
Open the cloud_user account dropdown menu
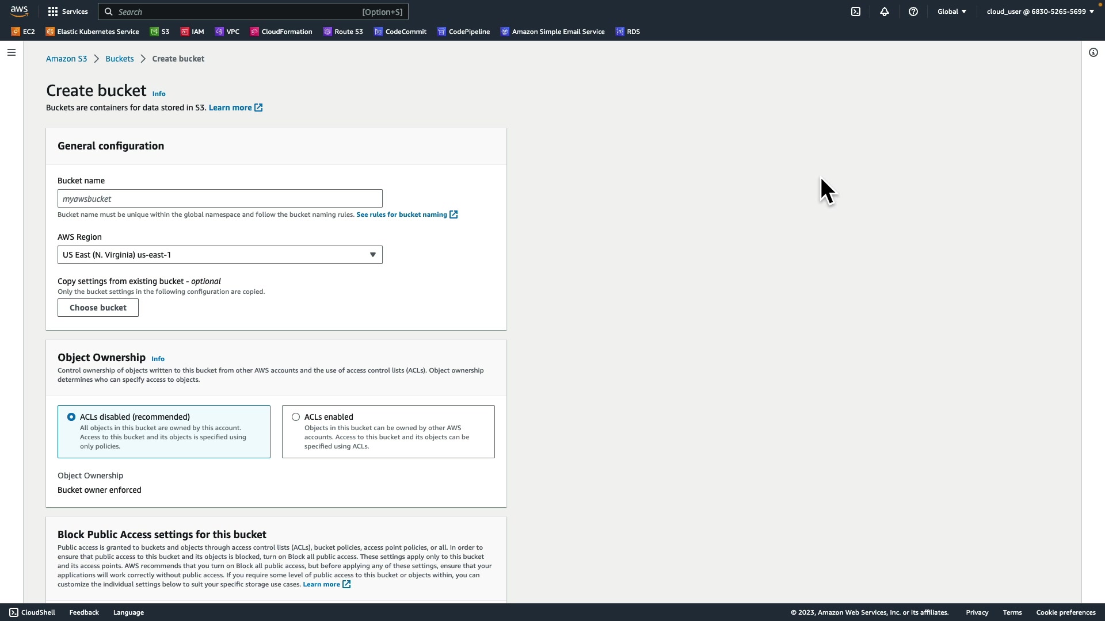point(1040,11)
